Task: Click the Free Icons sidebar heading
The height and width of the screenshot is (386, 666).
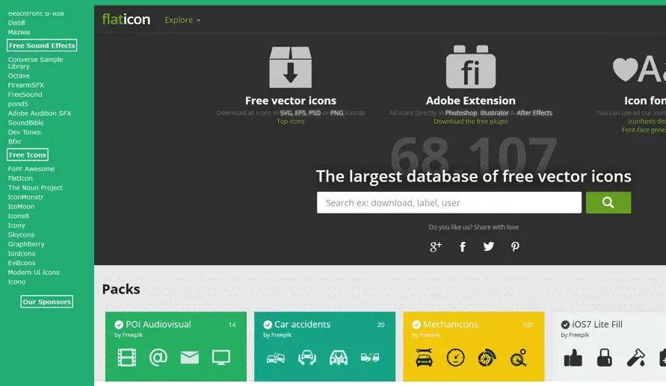Action: coord(28,155)
